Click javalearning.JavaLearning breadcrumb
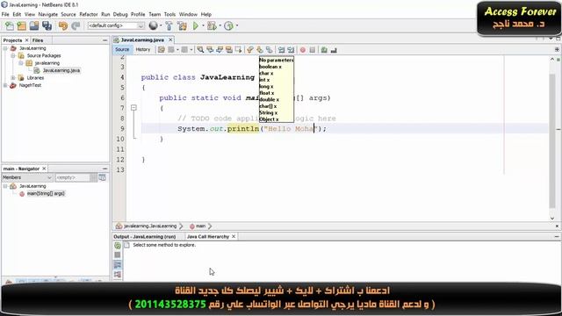Screen dimensions: 562x316 click(150, 226)
